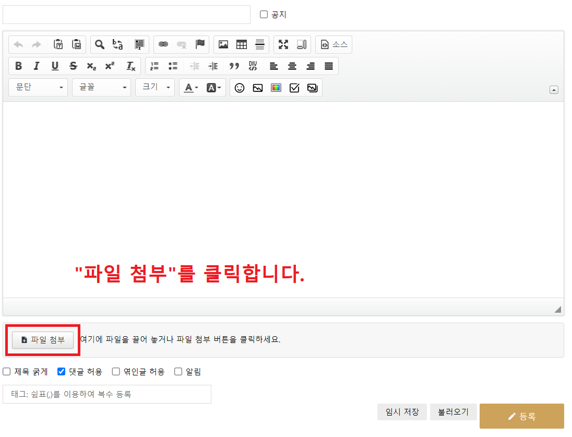572x437 pixels.
Task: Switch to source view with 소스
Action: click(334, 44)
